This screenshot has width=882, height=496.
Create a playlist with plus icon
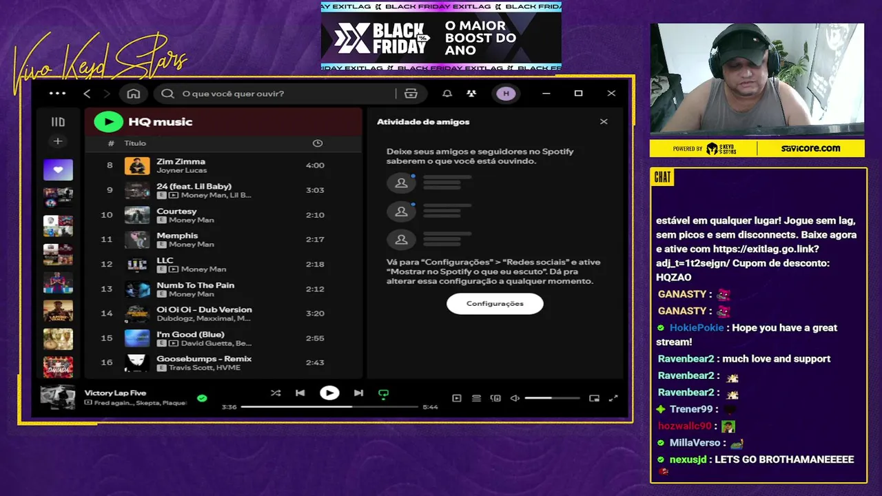point(58,141)
